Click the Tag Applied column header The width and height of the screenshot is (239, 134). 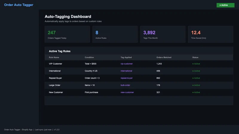(126, 57)
